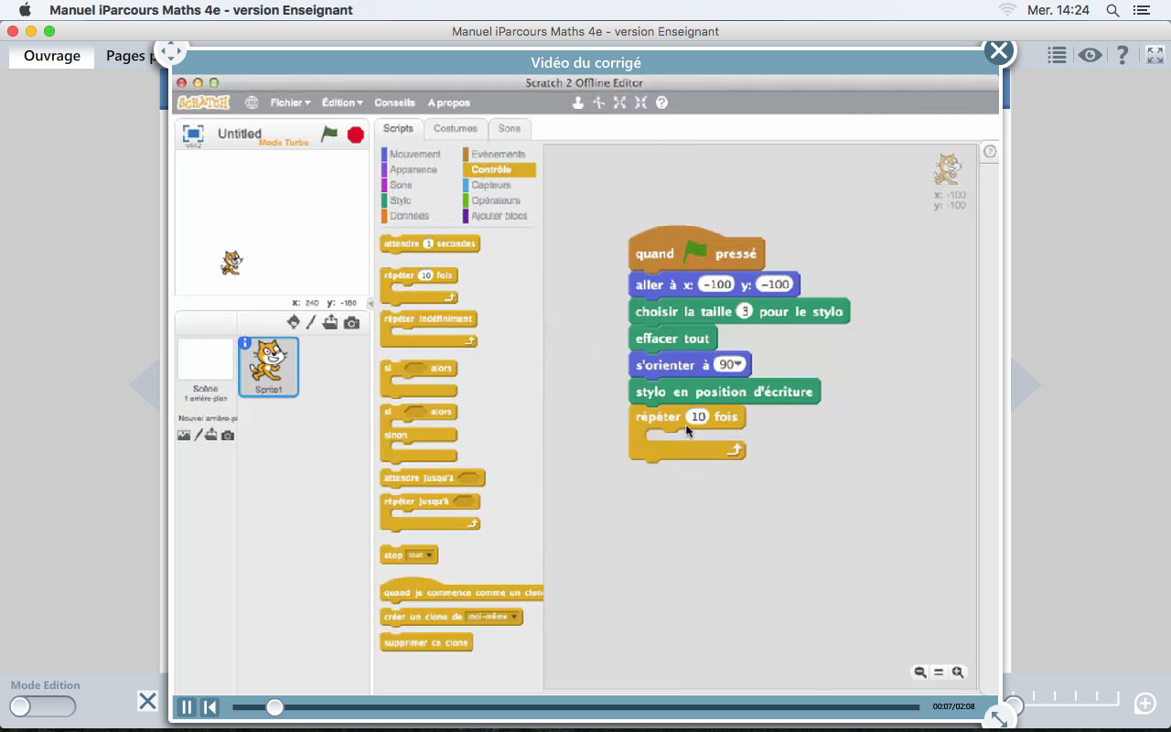Select the Ajouter blocs category
The height and width of the screenshot is (732, 1171).
499,216
